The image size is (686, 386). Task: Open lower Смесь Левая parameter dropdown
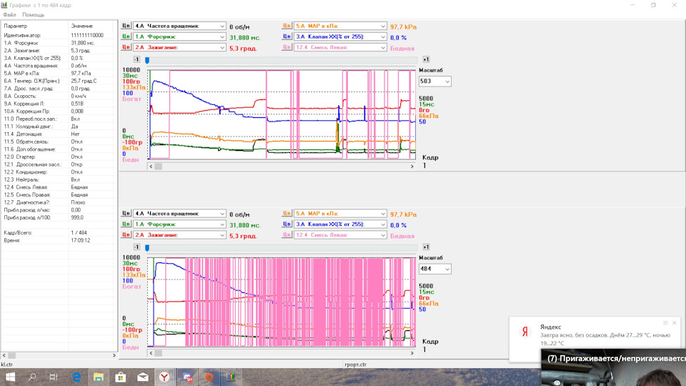pos(340,235)
